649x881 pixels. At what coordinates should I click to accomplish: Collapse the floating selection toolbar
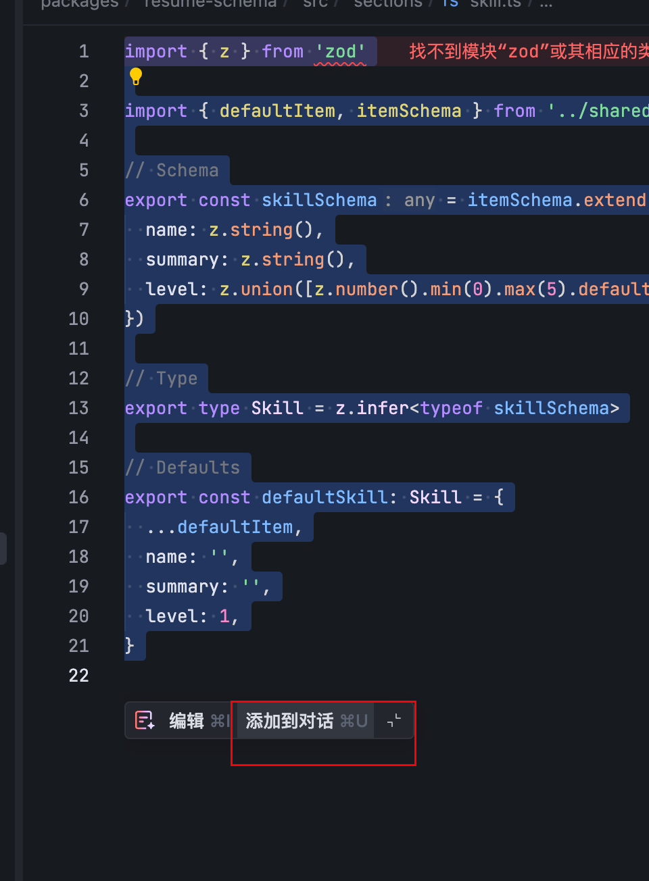coord(394,721)
